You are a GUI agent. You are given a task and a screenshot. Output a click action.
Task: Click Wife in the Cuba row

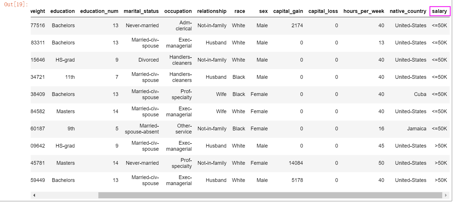point(221,94)
